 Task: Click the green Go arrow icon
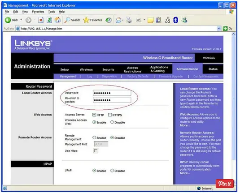click(225, 28)
